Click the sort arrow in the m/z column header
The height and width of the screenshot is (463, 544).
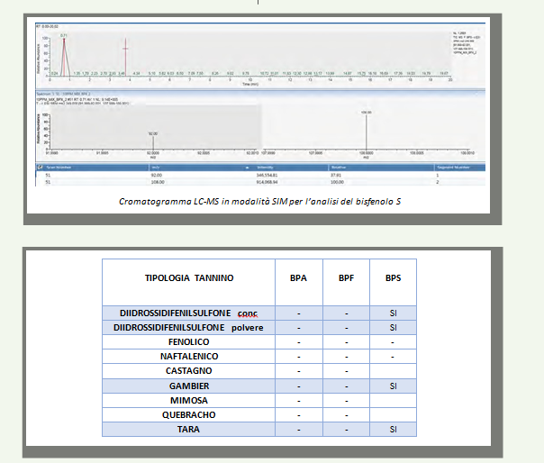pos(247,168)
